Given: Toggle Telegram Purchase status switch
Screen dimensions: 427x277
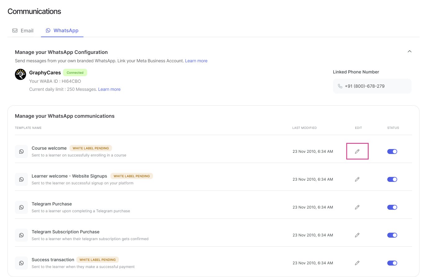Looking at the screenshot, I should click(x=392, y=207).
